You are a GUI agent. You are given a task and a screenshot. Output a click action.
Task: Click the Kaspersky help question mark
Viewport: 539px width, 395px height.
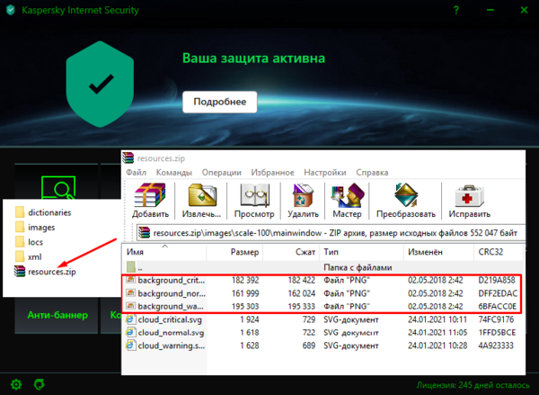click(x=456, y=10)
